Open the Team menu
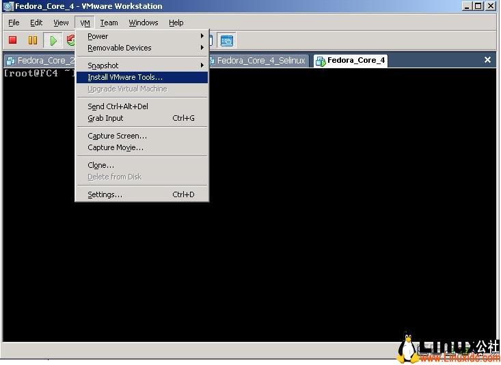501x365 pixels. [x=109, y=23]
